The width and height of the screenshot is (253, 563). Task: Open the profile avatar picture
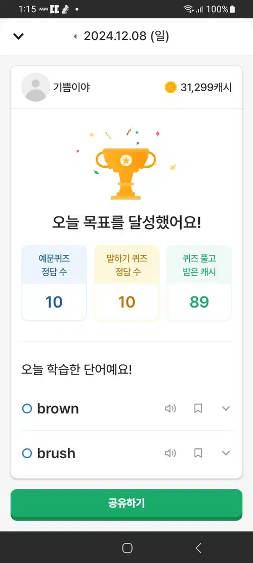tap(35, 87)
